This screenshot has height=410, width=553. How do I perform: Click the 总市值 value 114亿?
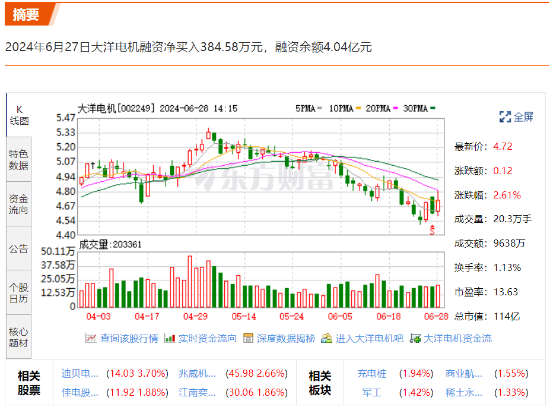click(507, 317)
